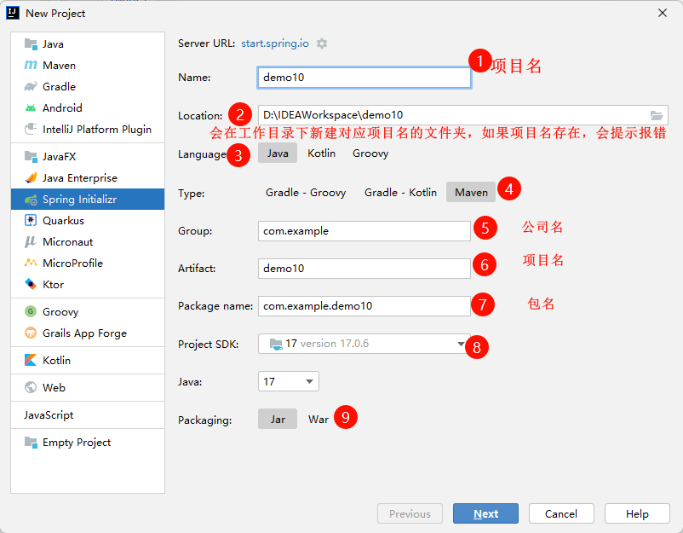This screenshot has width=683, height=533.
Task: Click the JavaFX folder icon
Action: point(31,157)
